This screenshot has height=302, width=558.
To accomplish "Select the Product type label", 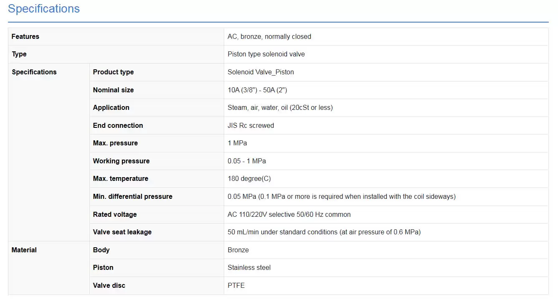I will (114, 72).
